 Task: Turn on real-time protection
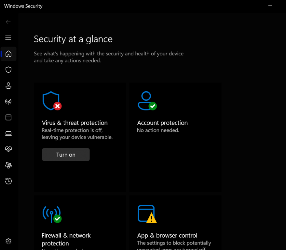(66, 154)
